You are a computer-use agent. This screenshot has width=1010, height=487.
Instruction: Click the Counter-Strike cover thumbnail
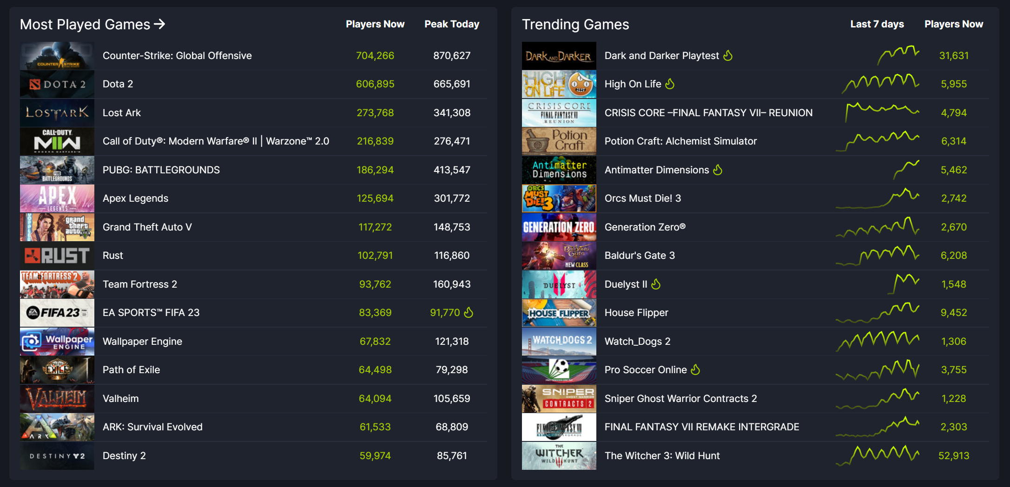click(x=57, y=56)
